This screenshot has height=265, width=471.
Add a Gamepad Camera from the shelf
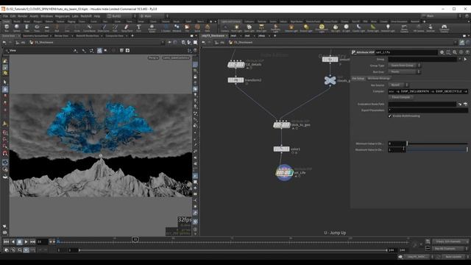click(x=444, y=28)
